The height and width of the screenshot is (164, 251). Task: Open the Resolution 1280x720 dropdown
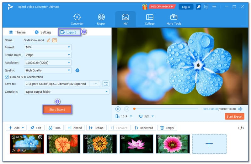(48, 63)
